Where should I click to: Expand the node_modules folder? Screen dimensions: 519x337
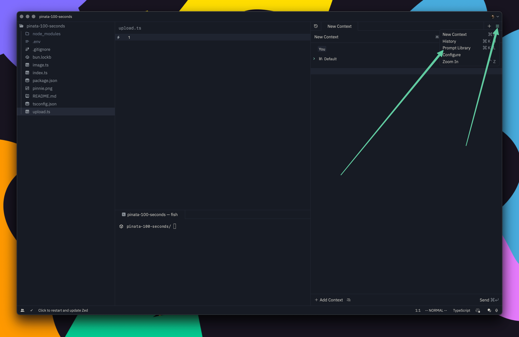46,34
